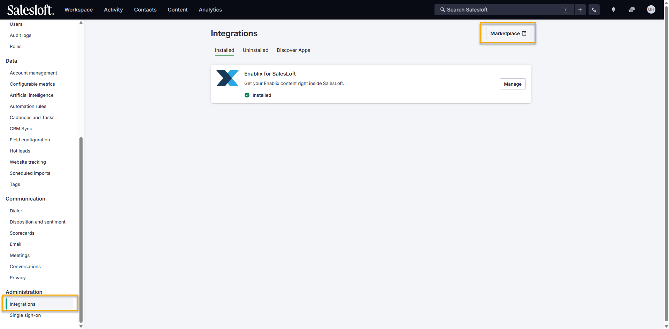Open the GH user avatar menu
Screen dimensions: 669x329
coord(651,9)
